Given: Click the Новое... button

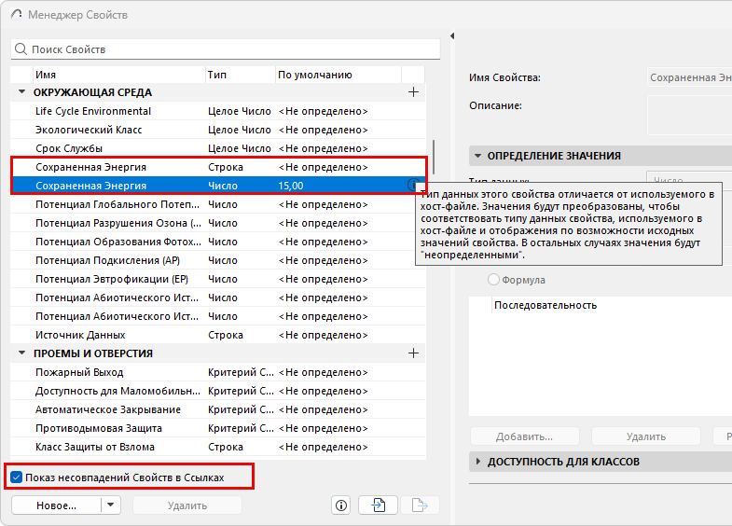Looking at the screenshot, I should (x=57, y=505).
